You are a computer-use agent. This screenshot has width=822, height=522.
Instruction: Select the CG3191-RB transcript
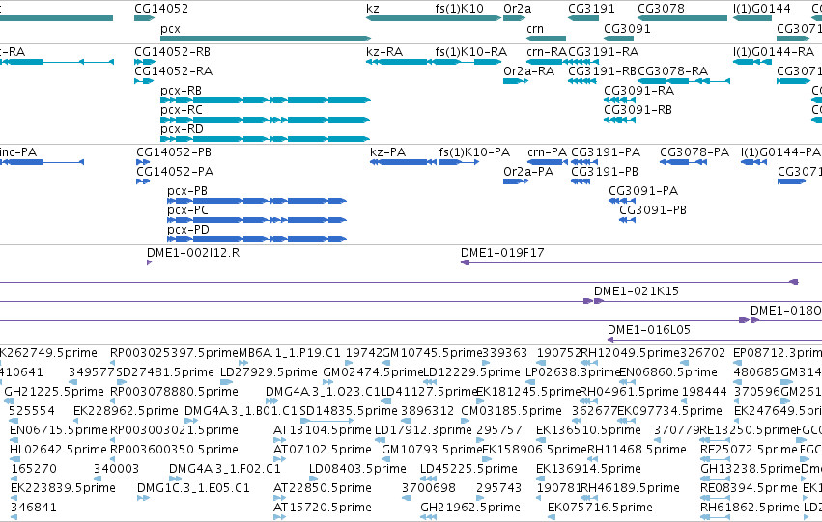(x=582, y=81)
